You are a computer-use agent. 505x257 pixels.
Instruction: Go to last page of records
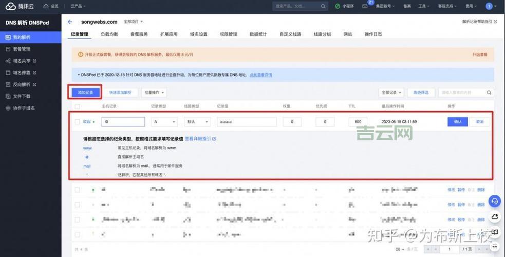[487, 249]
